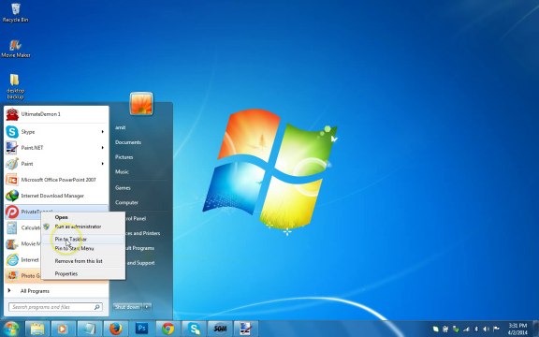Screen dimensions: 539x337
Task: Click the Shut down button
Action: pos(127,307)
